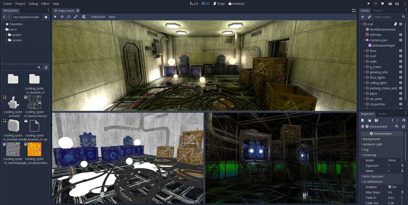Switch to the Import tab
This screenshot has height=205, width=408.
(378, 11)
